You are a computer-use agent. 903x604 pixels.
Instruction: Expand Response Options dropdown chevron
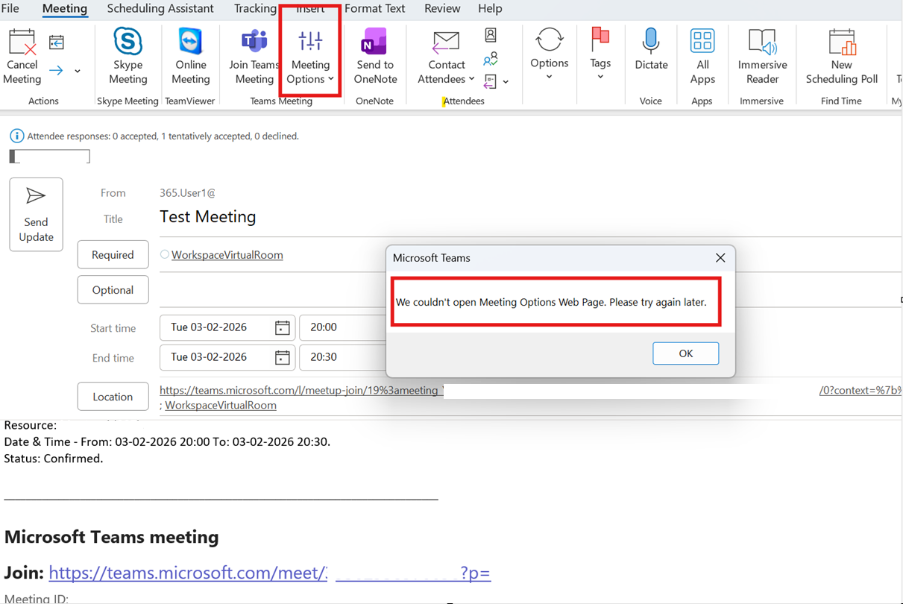pos(506,81)
